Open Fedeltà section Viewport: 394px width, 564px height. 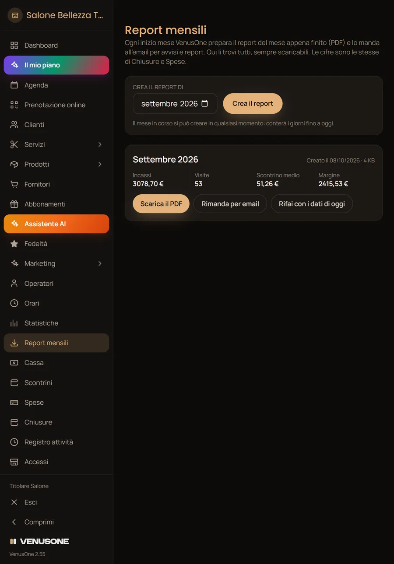(56, 244)
